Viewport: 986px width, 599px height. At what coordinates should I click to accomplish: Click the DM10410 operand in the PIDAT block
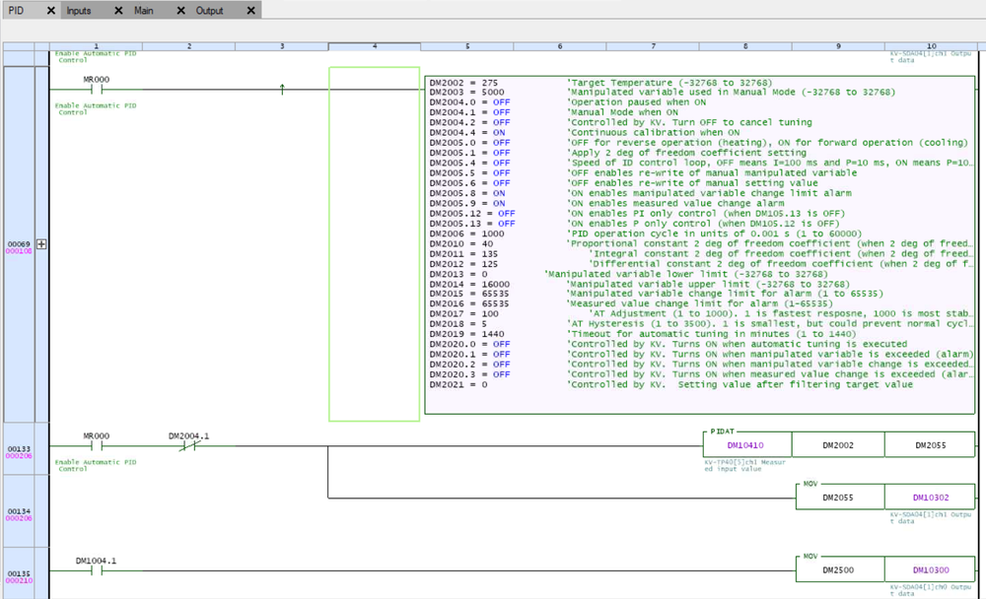[744, 444]
